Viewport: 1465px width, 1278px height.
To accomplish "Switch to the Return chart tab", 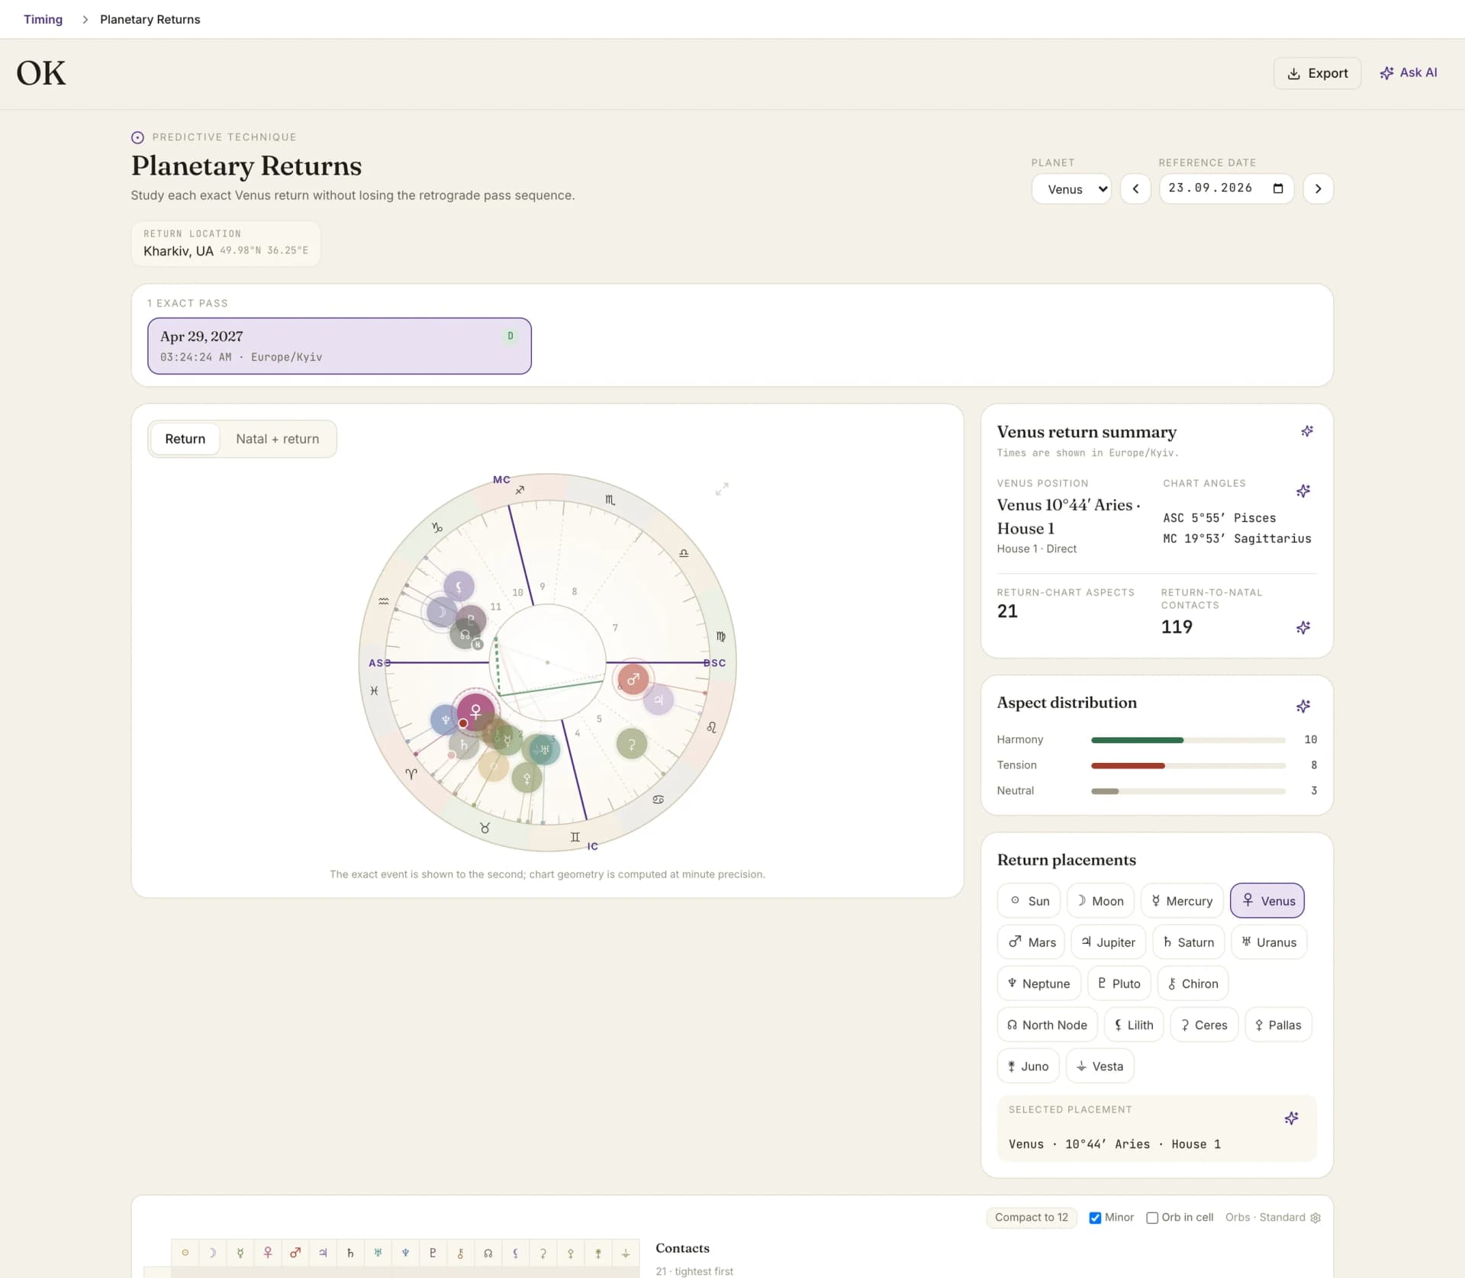I will [185, 439].
